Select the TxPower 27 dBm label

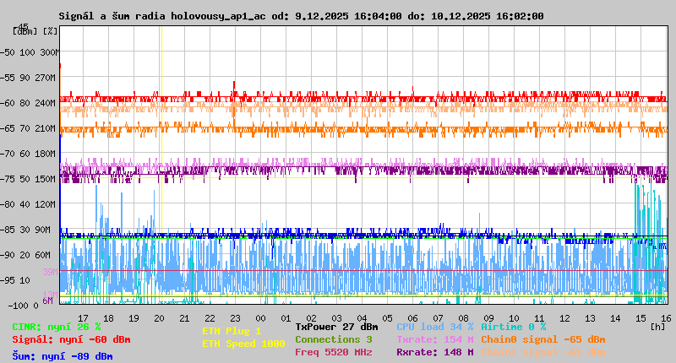[336, 327]
